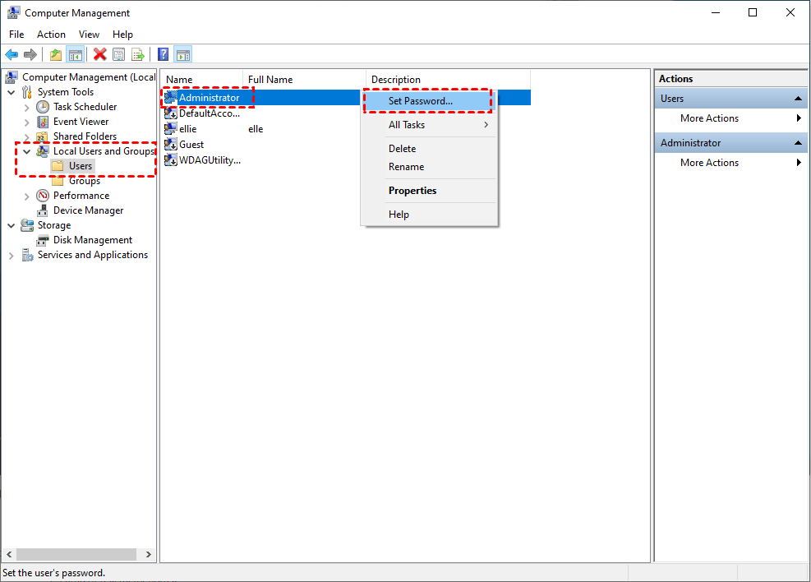The width and height of the screenshot is (811, 582).
Task: Open the Action menu in menu bar
Action: pos(51,35)
